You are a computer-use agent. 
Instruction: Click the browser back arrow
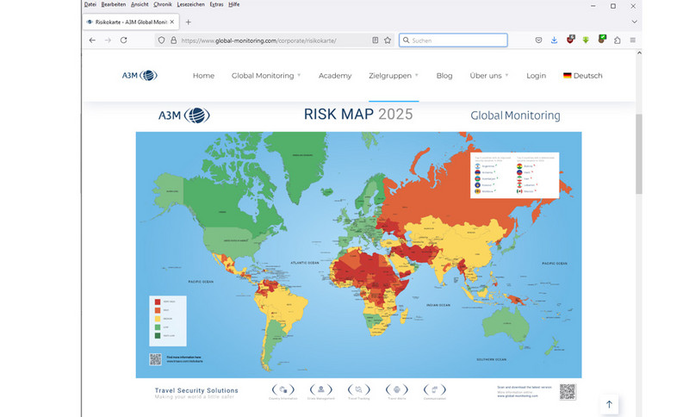(92, 40)
